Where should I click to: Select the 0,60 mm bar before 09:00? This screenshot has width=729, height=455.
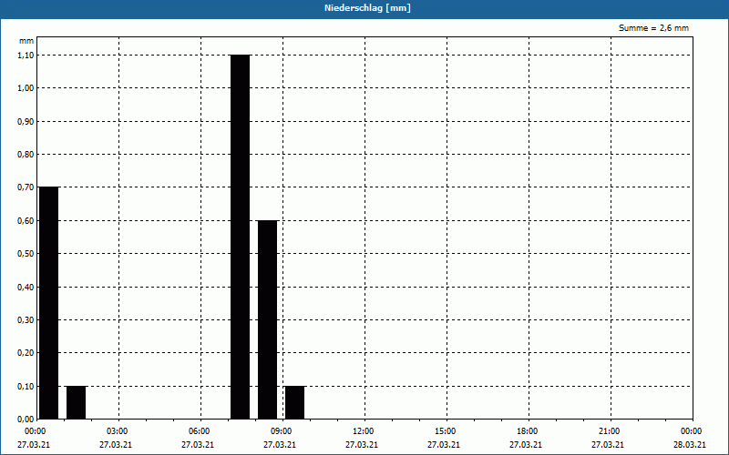(268, 320)
